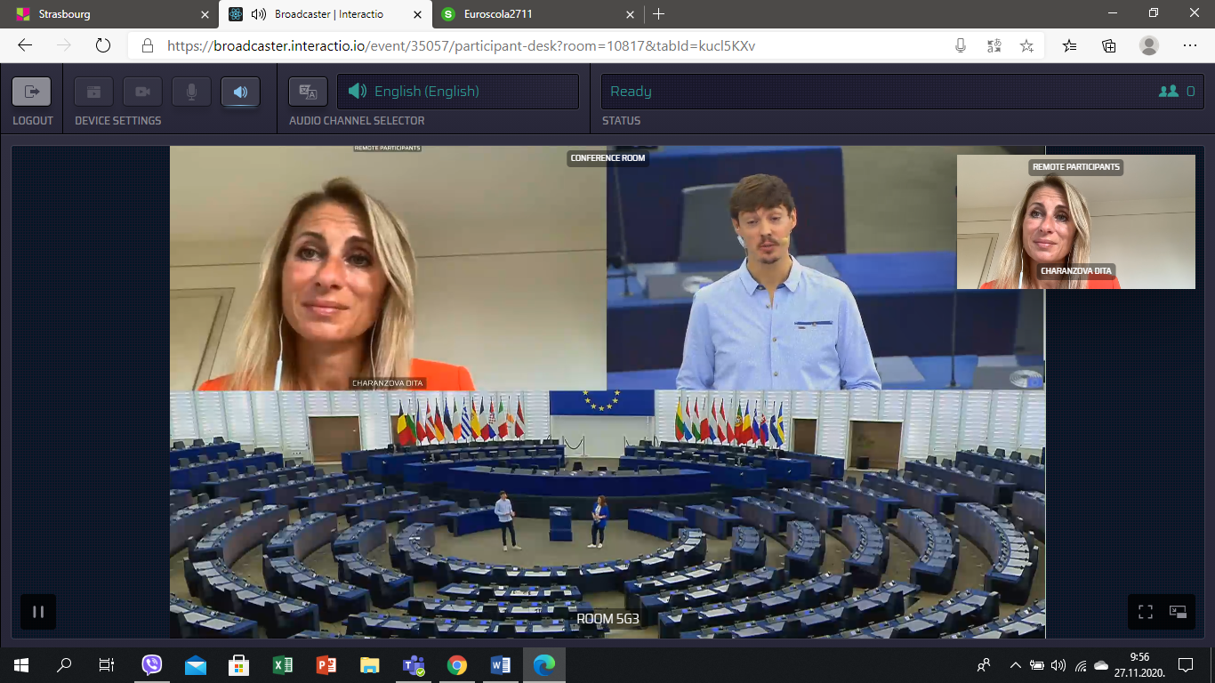Click the language translation icon button
Screen dimensions: 1215x683
[x=309, y=92]
